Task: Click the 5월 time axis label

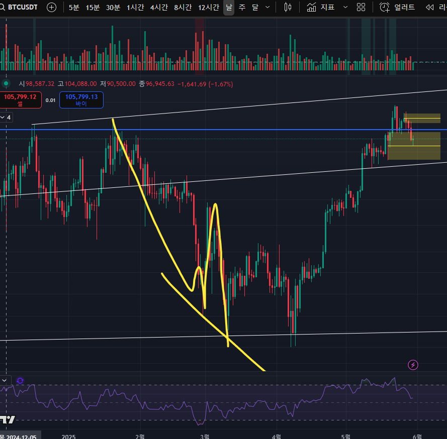Action: coord(346,436)
